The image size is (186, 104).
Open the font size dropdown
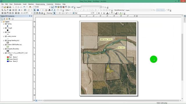click(x=97, y=13)
